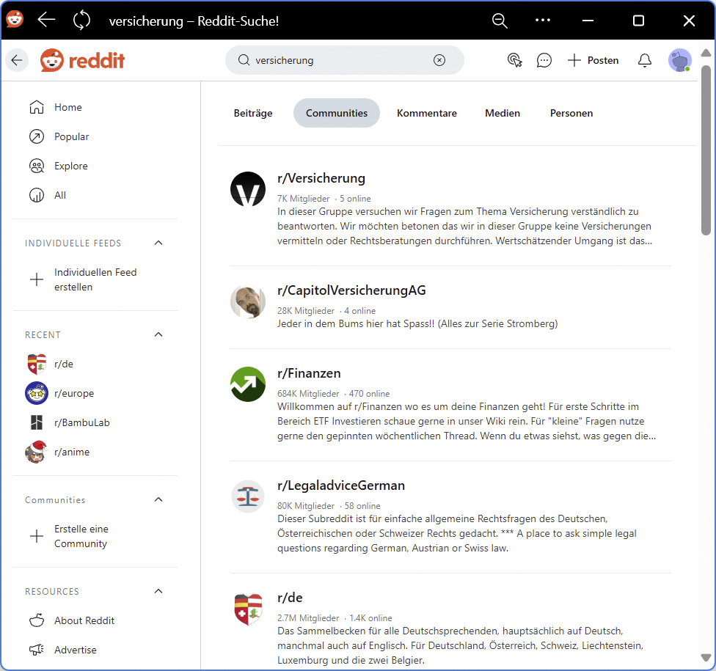Image resolution: width=716 pixels, height=671 pixels.
Task: Open the advertise cursor-click icon
Action: click(515, 60)
